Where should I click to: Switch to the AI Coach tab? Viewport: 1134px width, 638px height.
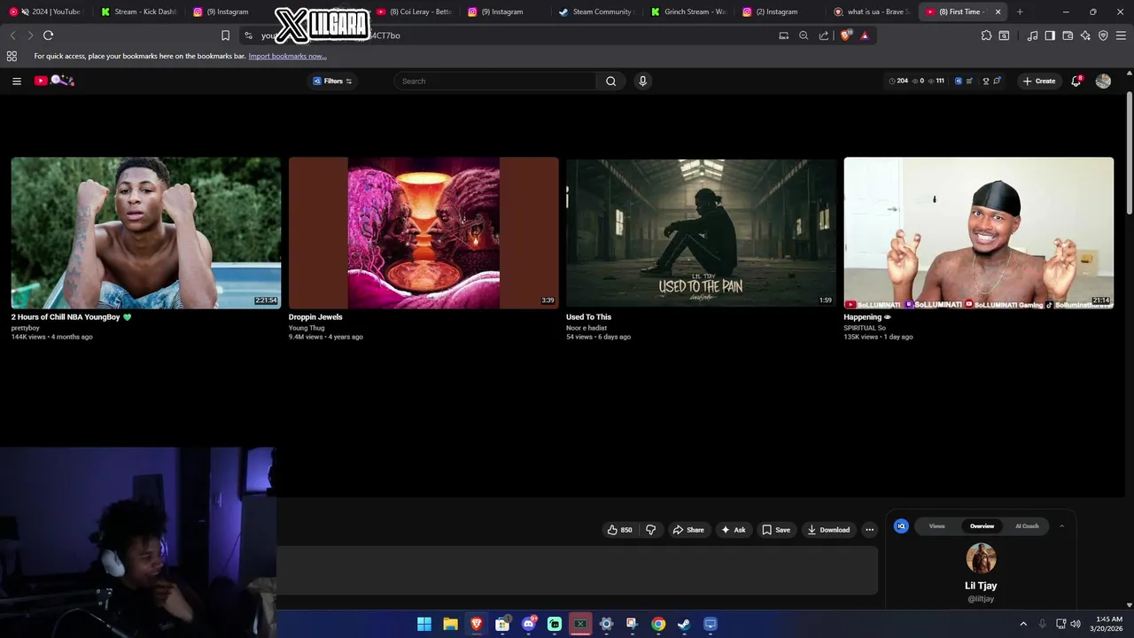(x=1027, y=526)
